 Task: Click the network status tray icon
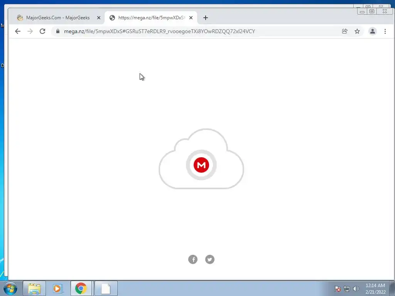coord(347,289)
